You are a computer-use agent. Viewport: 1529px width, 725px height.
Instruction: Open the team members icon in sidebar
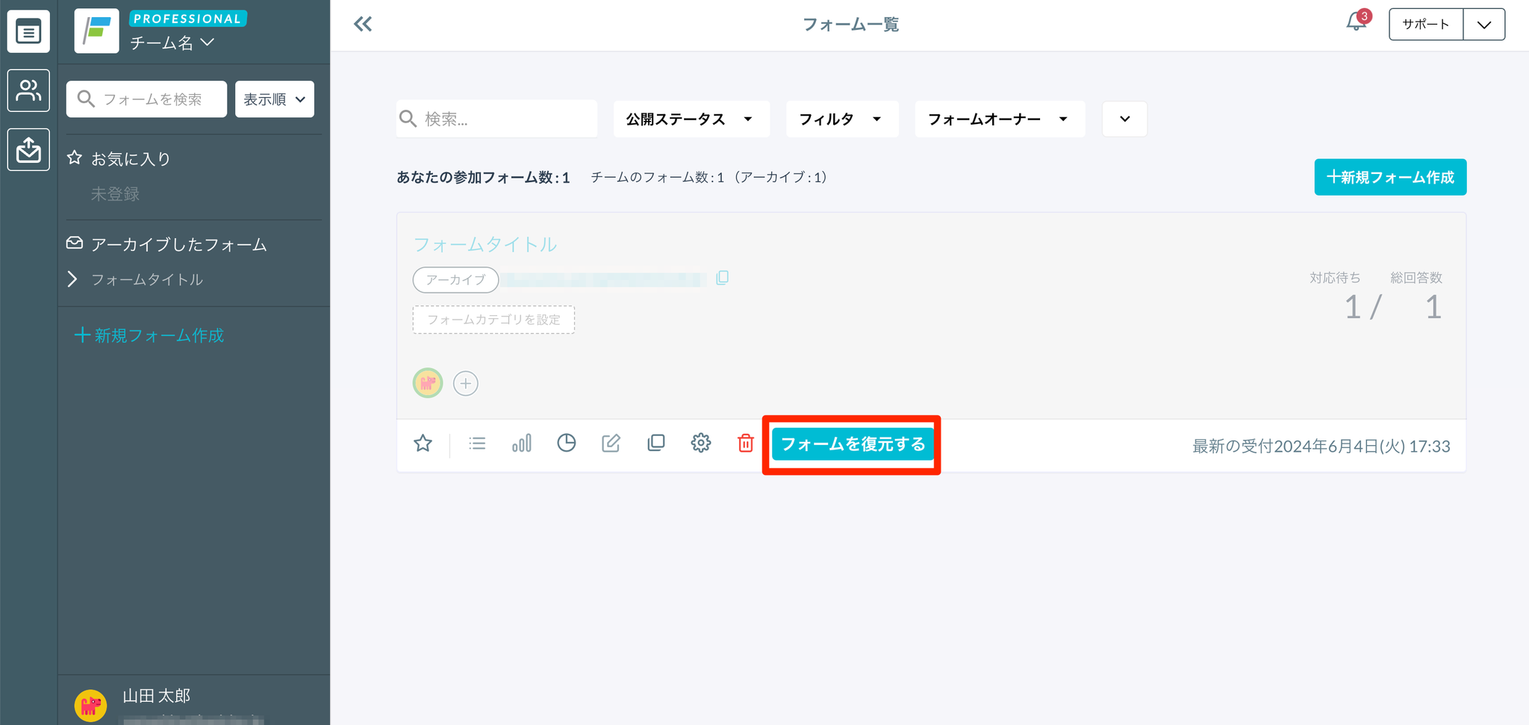28,90
